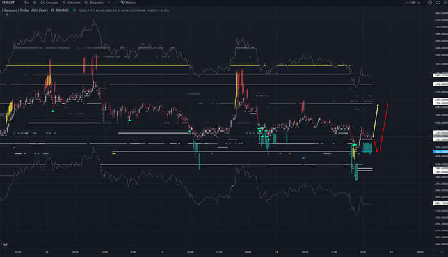Open the candlestick chart style selector
Viewport: 448px width, 257px height.
point(35,3)
